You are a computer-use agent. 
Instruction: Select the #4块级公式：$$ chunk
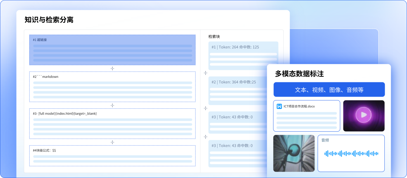[112, 156]
